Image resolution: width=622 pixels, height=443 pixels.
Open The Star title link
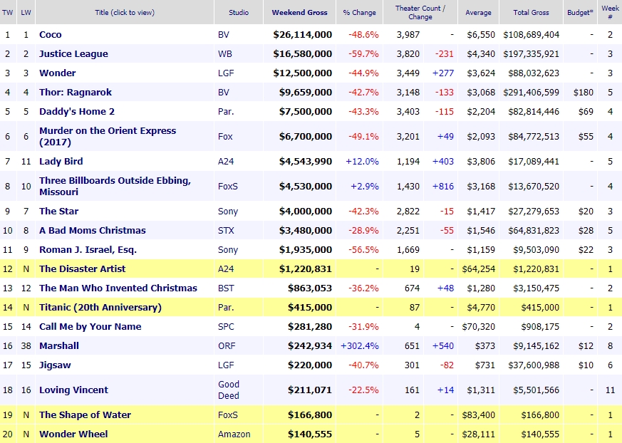[58, 211]
